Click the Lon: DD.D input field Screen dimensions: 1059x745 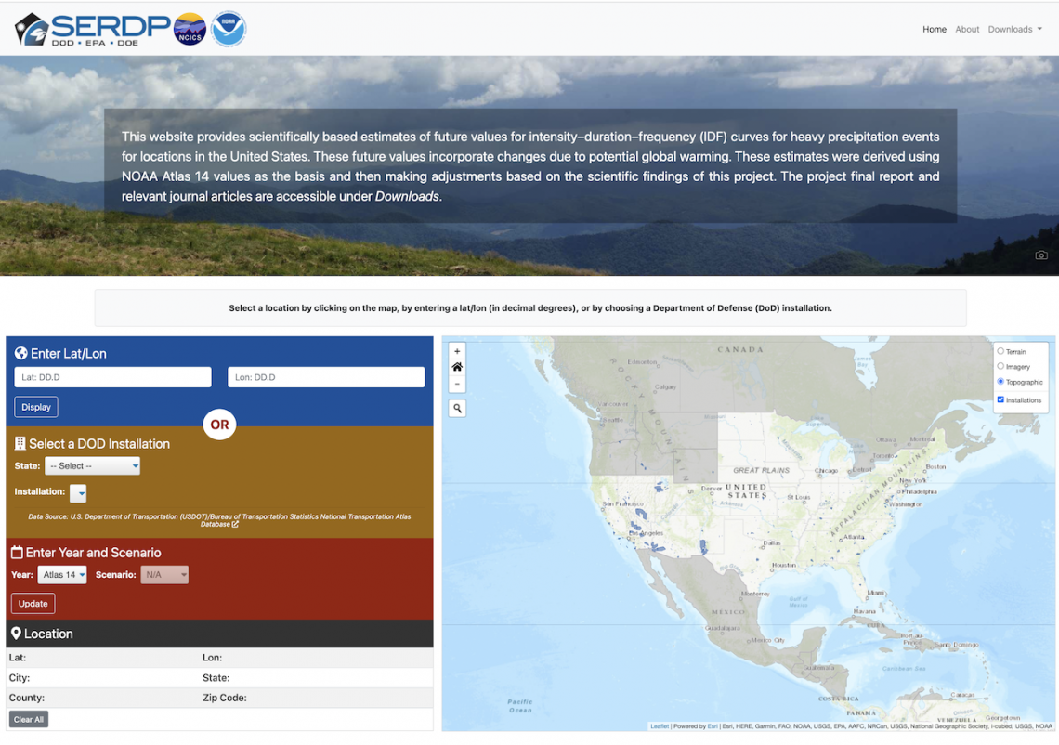coord(326,377)
